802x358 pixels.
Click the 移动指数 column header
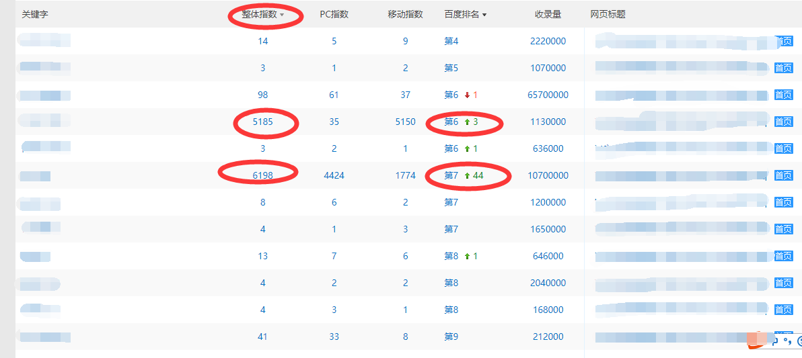[x=405, y=15]
